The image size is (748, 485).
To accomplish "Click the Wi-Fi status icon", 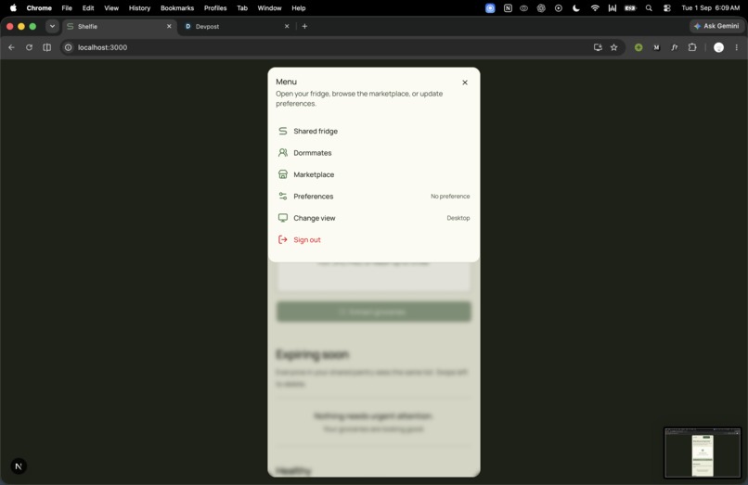I will (595, 7).
